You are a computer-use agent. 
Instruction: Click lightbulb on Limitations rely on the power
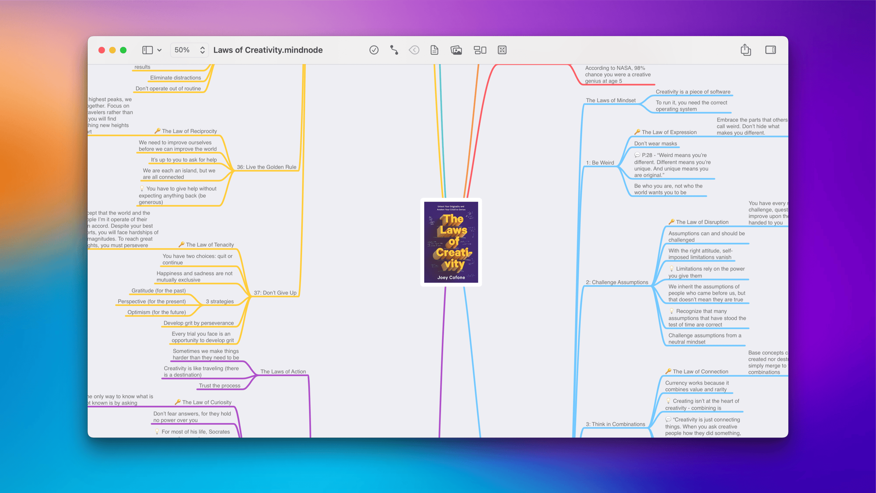pos(671,268)
